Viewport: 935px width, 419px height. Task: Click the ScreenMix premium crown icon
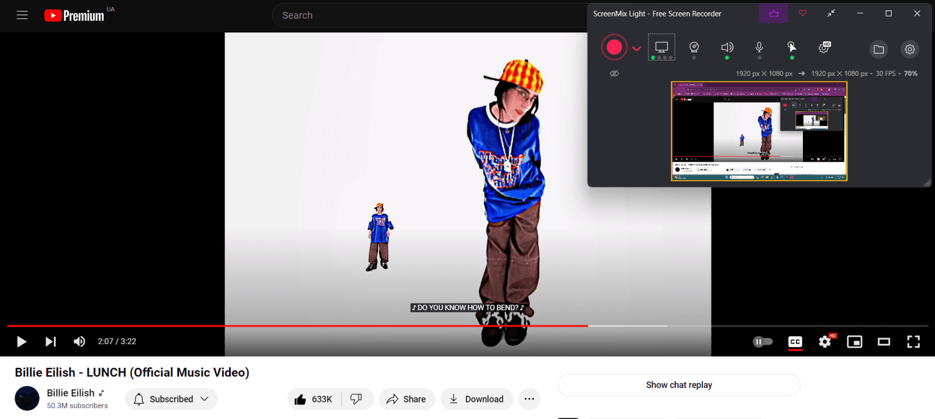click(774, 13)
